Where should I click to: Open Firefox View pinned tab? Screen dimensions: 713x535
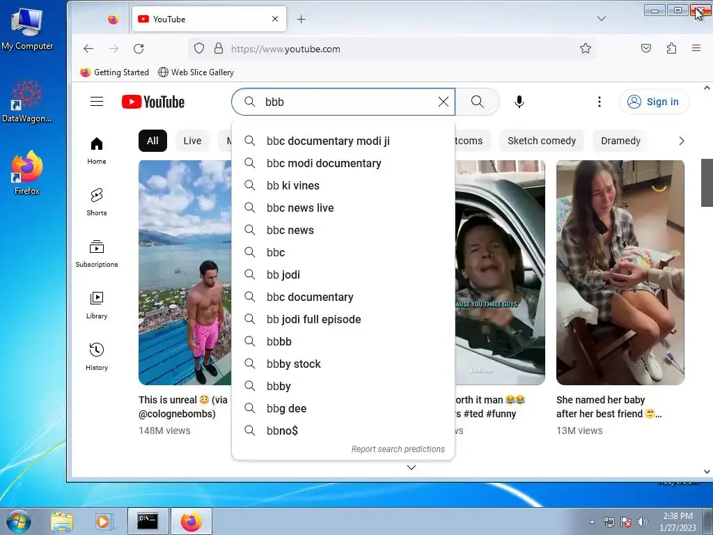(113, 19)
